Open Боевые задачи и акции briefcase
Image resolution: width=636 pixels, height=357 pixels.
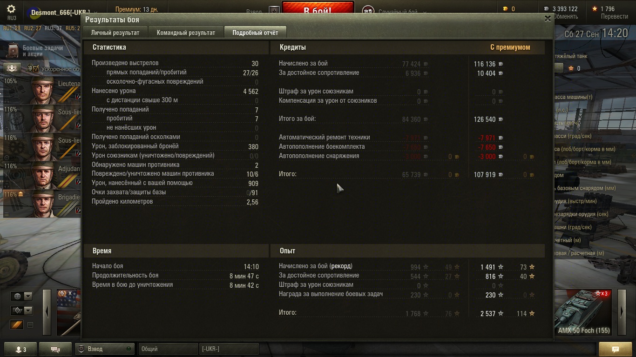click(x=14, y=50)
